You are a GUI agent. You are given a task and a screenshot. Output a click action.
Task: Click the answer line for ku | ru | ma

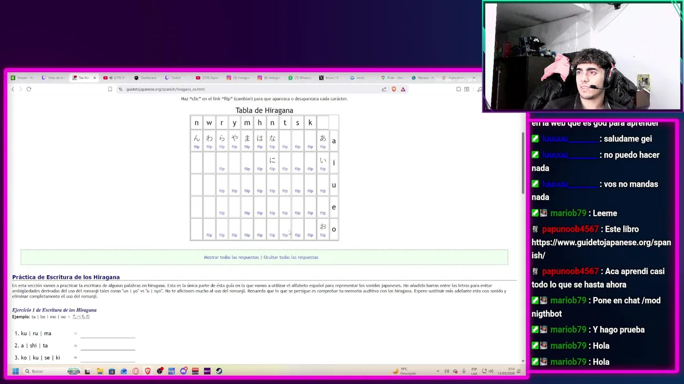point(108,334)
